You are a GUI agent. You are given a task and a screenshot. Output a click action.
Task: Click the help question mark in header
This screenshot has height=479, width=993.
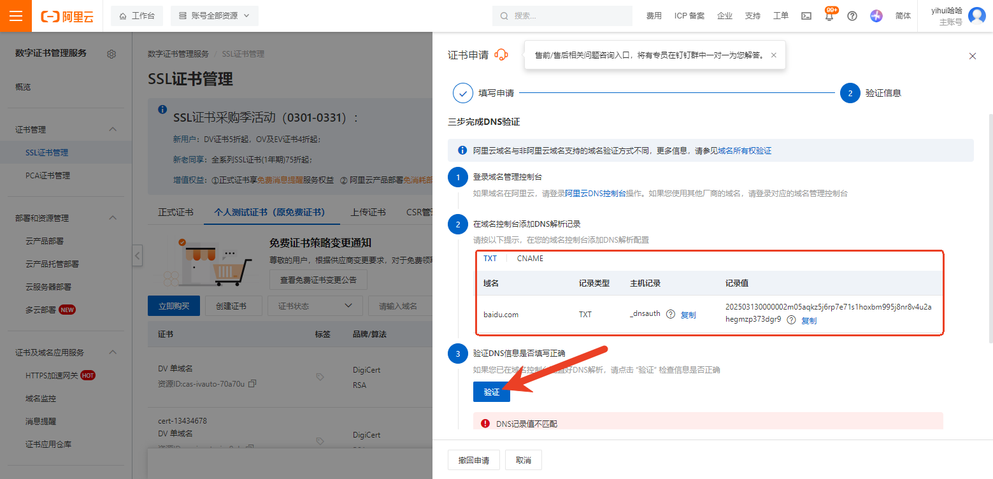[x=852, y=16]
